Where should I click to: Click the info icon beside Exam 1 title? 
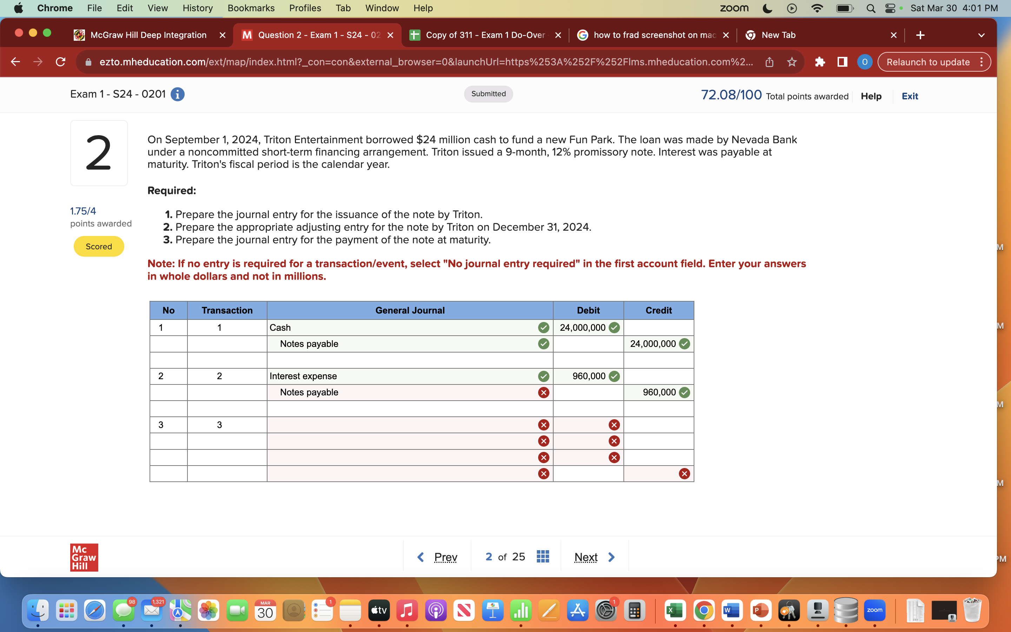tap(178, 94)
